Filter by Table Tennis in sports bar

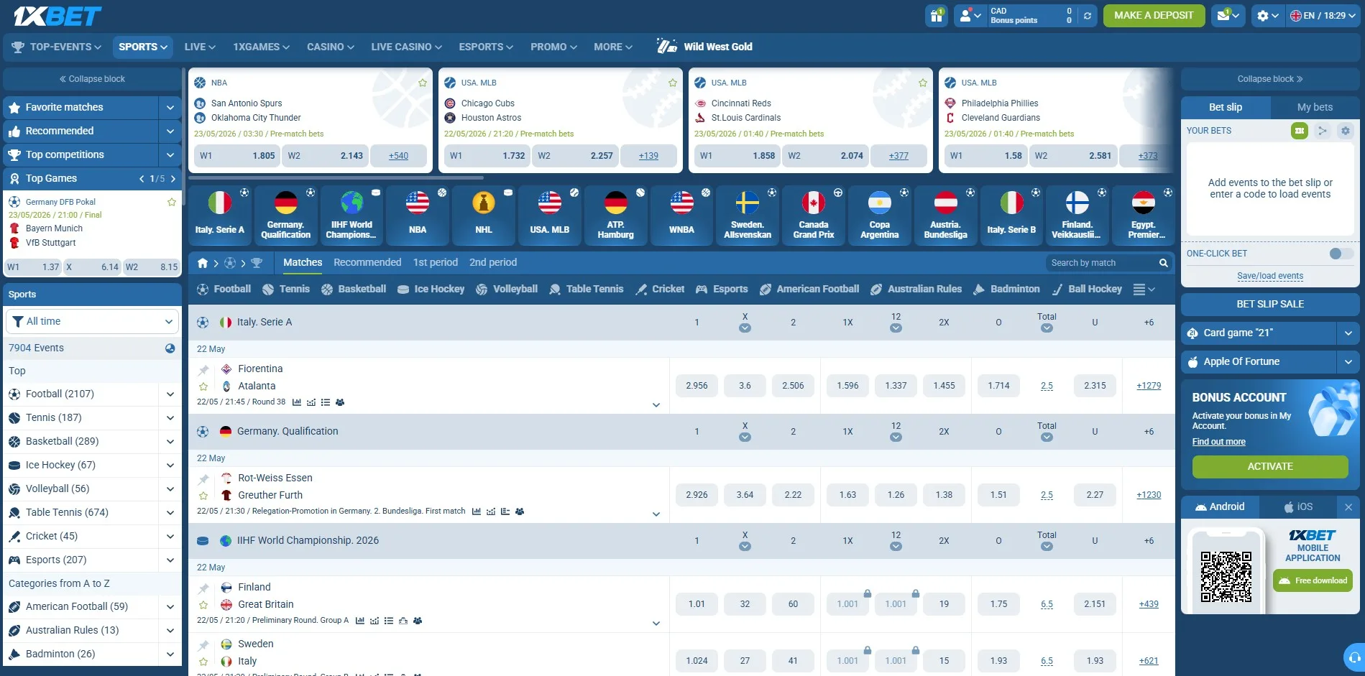click(587, 289)
